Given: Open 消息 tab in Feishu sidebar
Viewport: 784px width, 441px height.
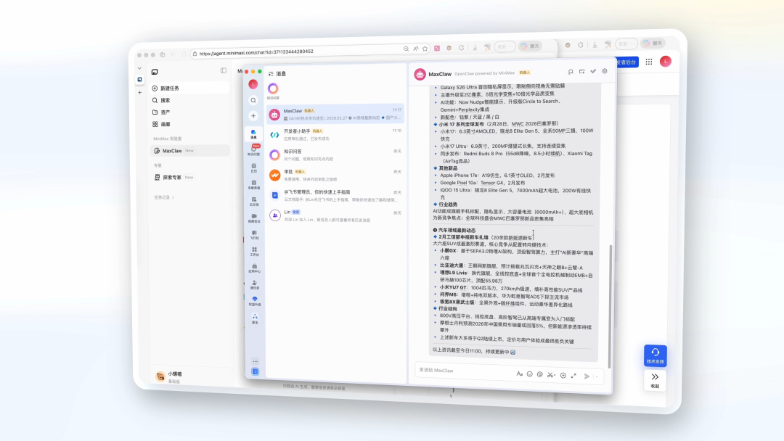Looking at the screenshot, I should (253, 134).
